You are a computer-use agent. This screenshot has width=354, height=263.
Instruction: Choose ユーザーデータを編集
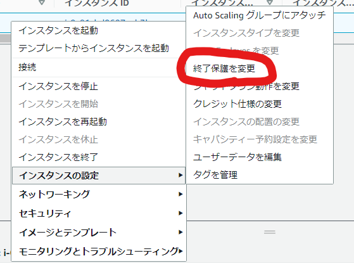(x=237, y=157)
